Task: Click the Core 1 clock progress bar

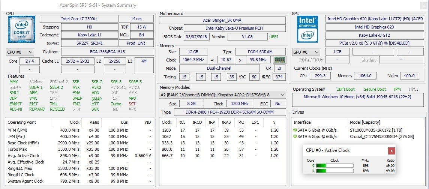Action: pos(334,171)
